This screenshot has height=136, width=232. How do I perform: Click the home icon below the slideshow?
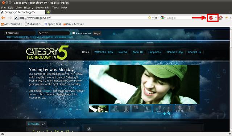click(x=89, y=129)
